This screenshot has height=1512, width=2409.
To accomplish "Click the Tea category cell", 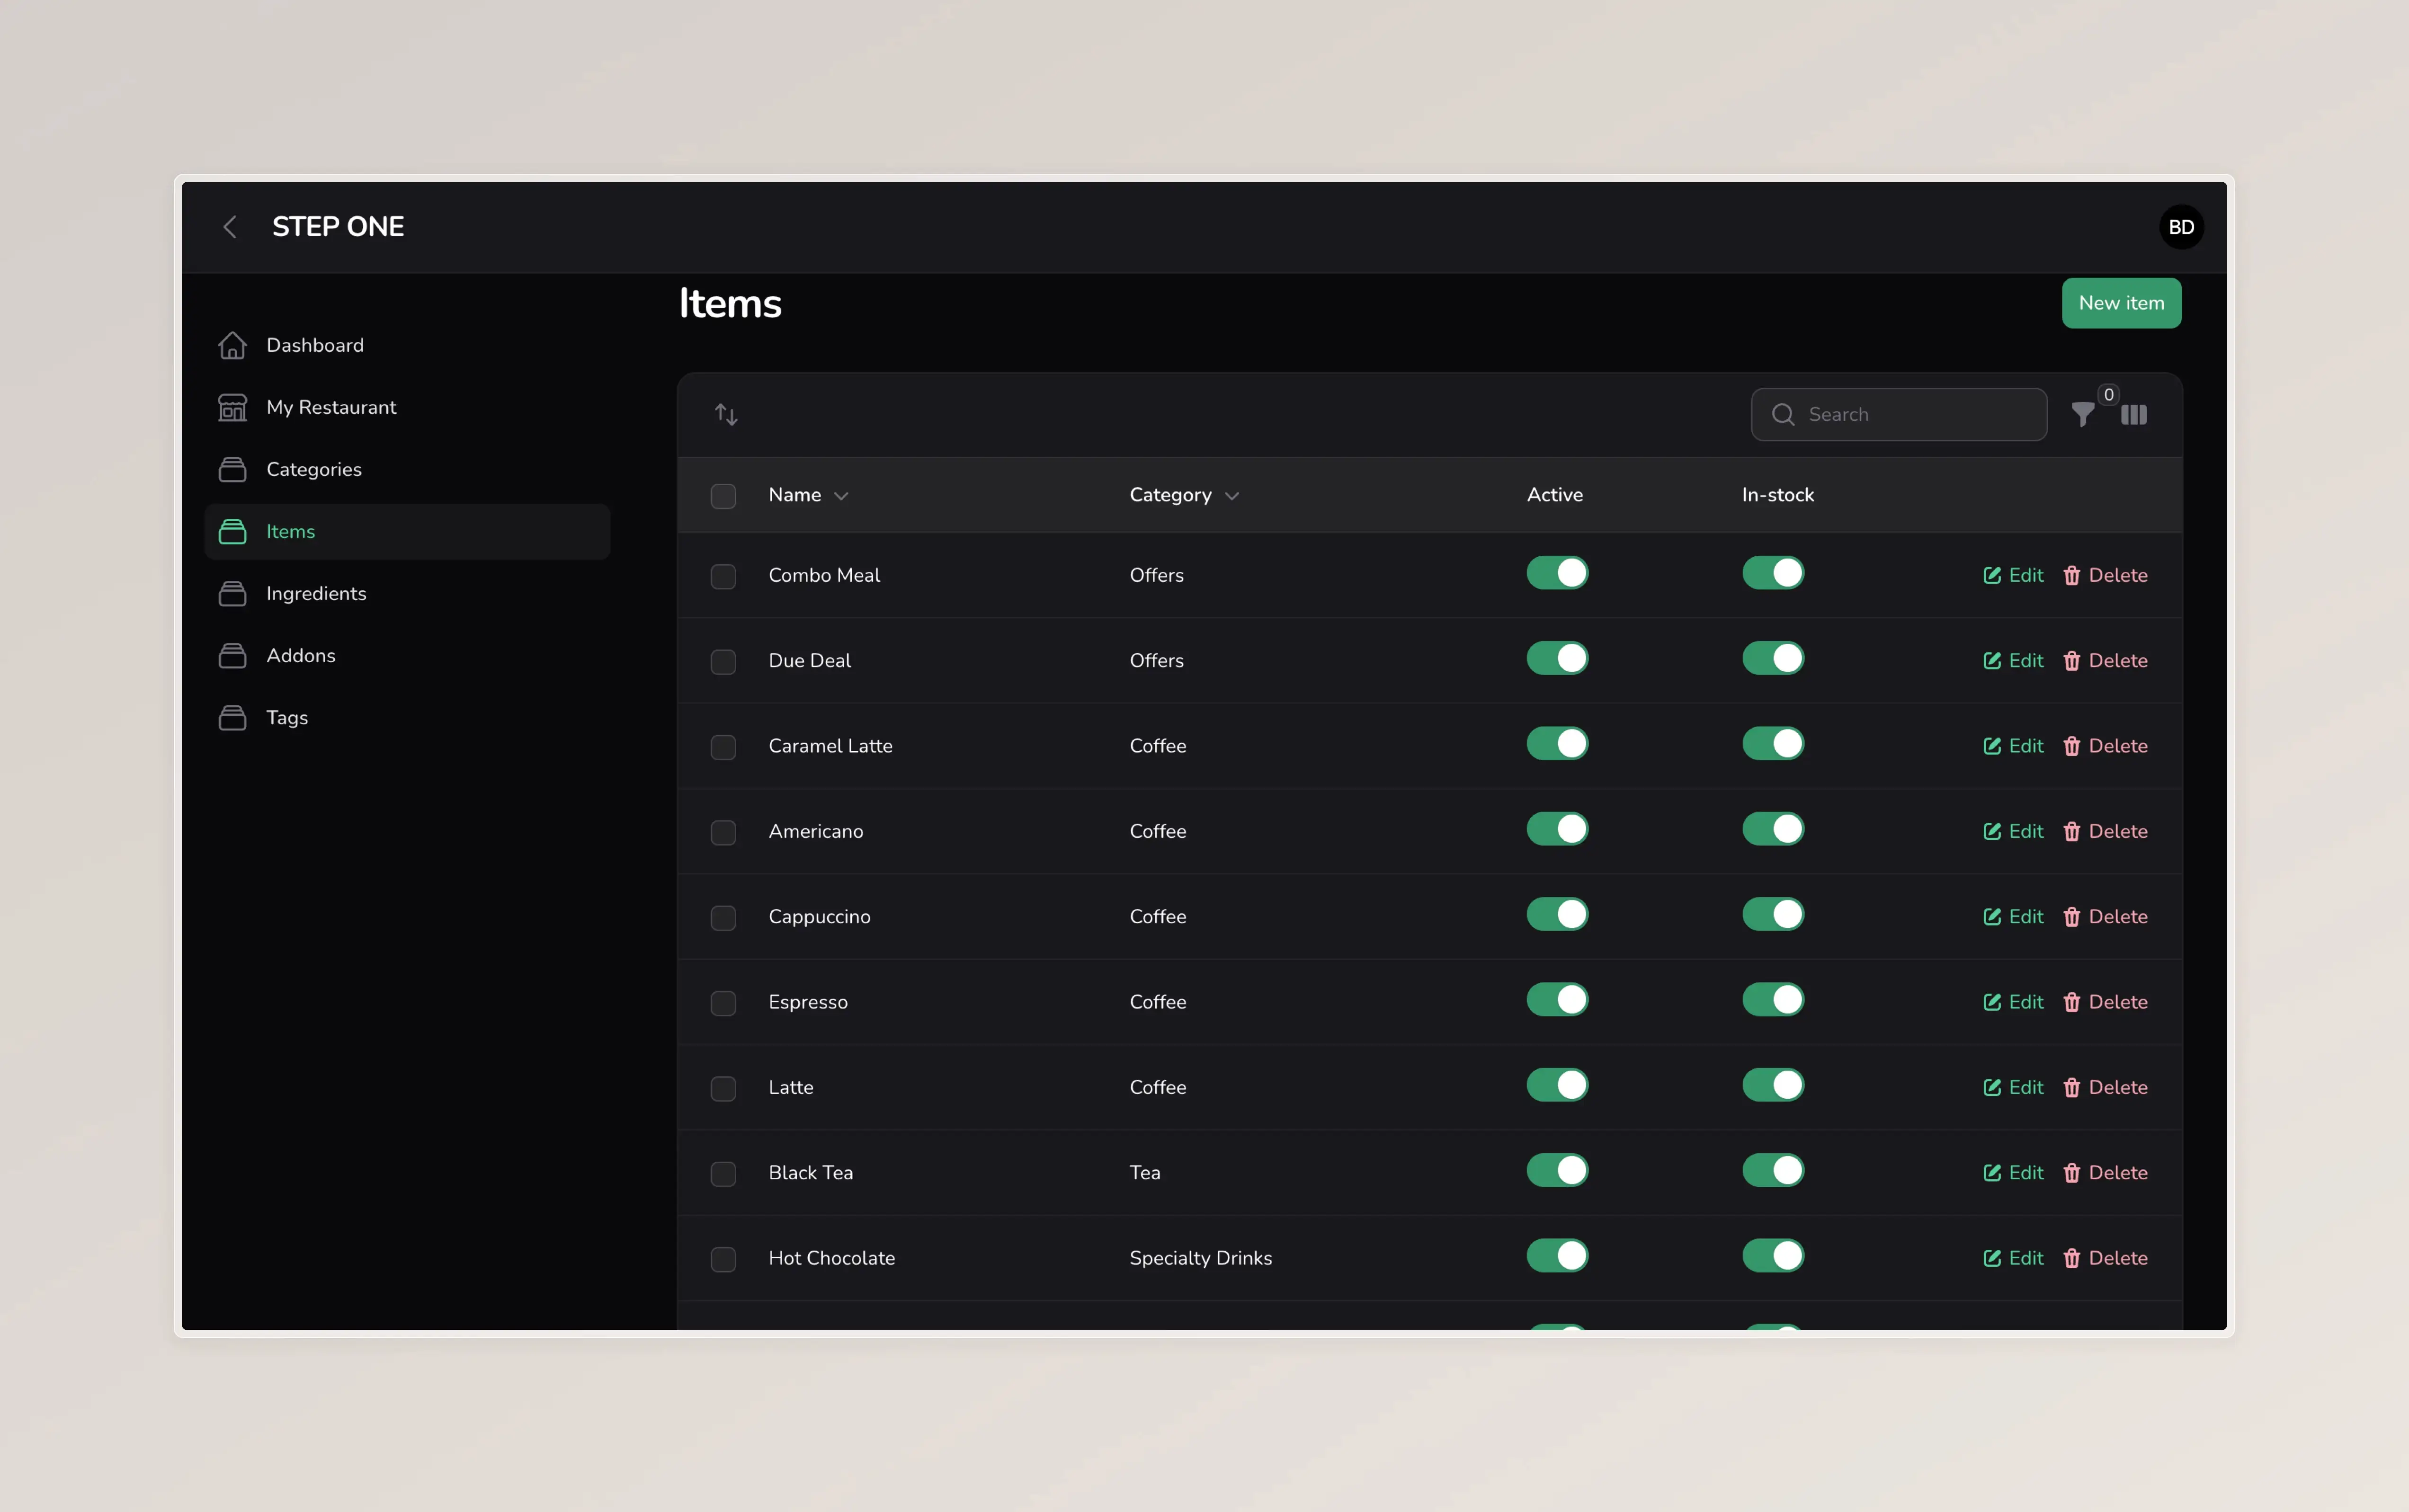I will coord(1145,1172).
